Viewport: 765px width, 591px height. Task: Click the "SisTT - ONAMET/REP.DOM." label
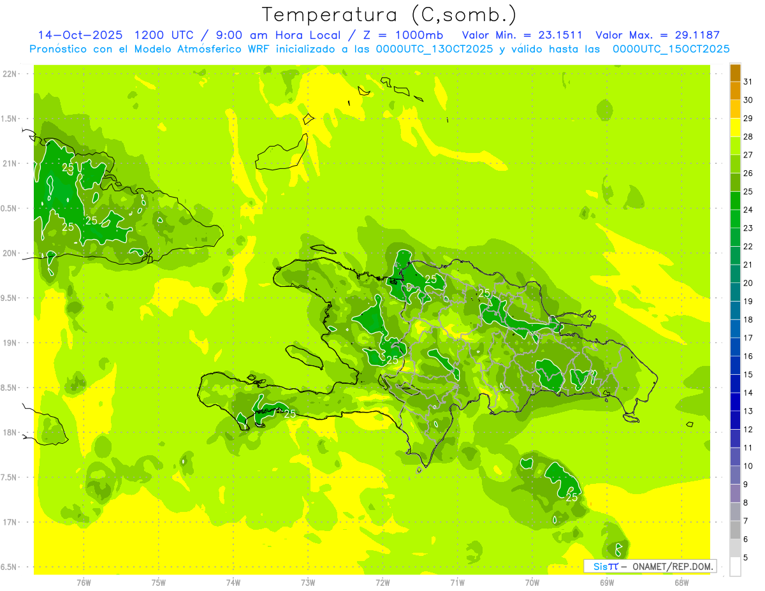point(650,566)
